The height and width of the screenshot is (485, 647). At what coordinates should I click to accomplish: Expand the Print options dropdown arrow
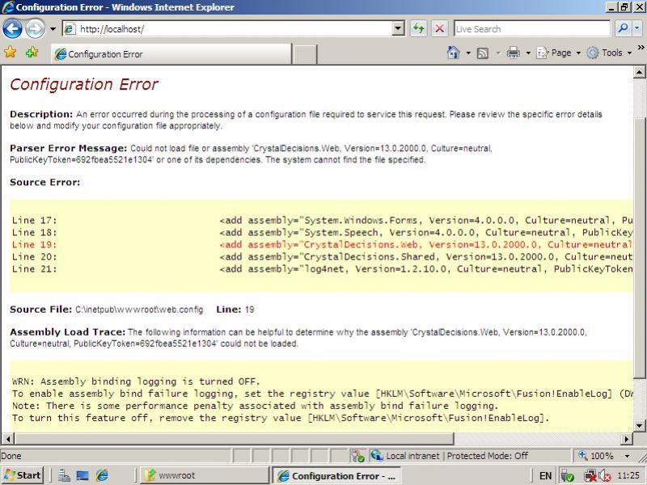tap(528, 53)
